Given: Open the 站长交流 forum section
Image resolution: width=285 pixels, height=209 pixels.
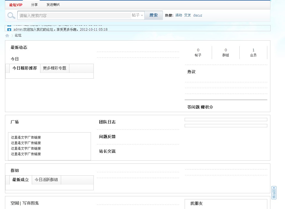Looking at the screenshot, I should click(x=108, y=151).
